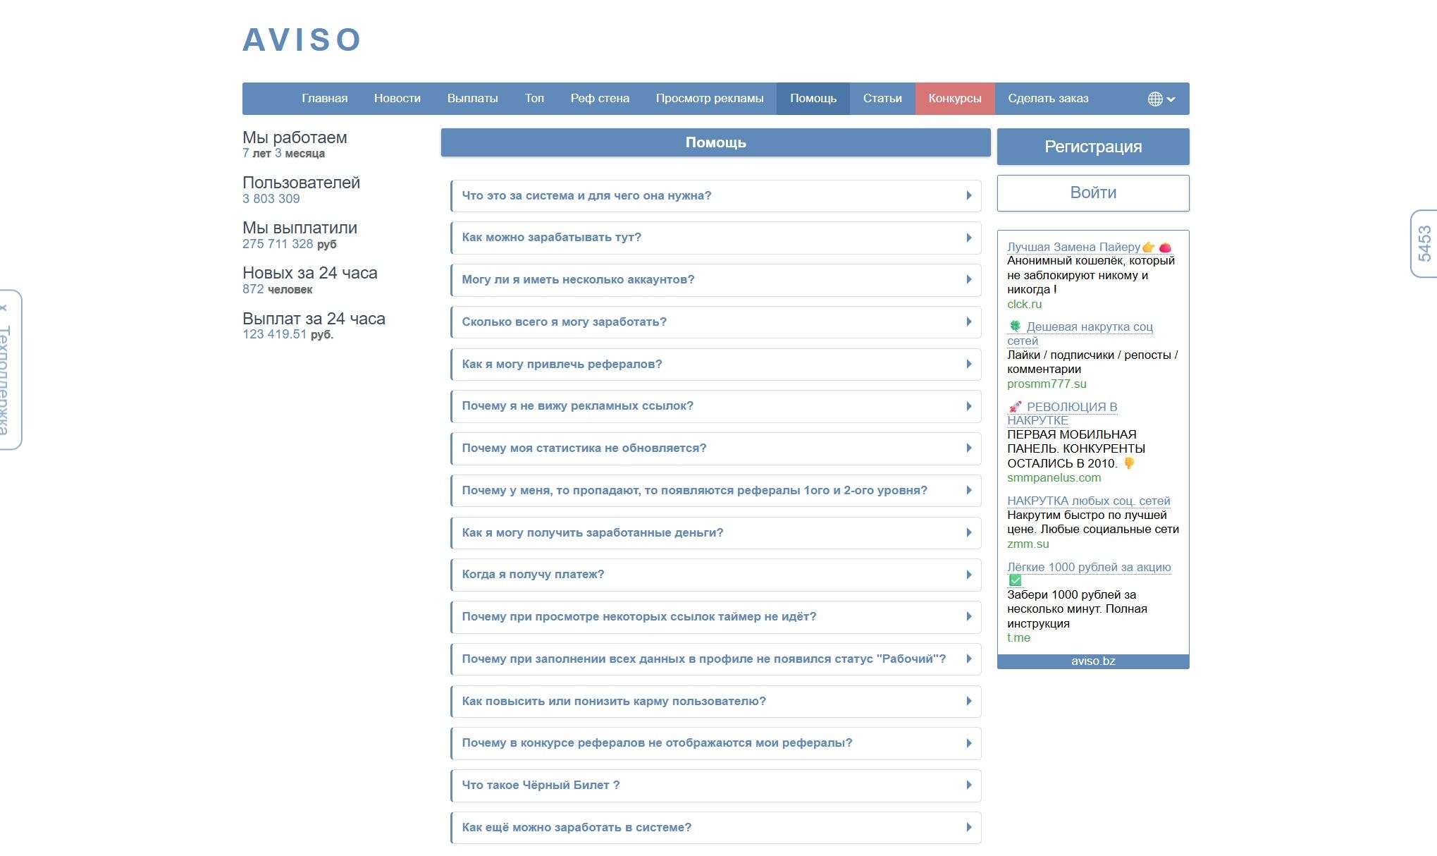The height and width of the screenshot is (856, 1437).
Task: Click arrow icon beside 'Когда я получу платеж?'
Action: coord(968,575)
